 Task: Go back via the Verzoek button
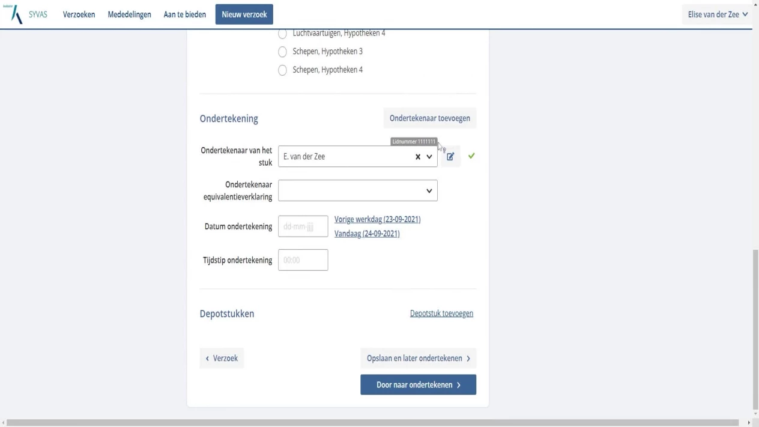click(222, 359)
